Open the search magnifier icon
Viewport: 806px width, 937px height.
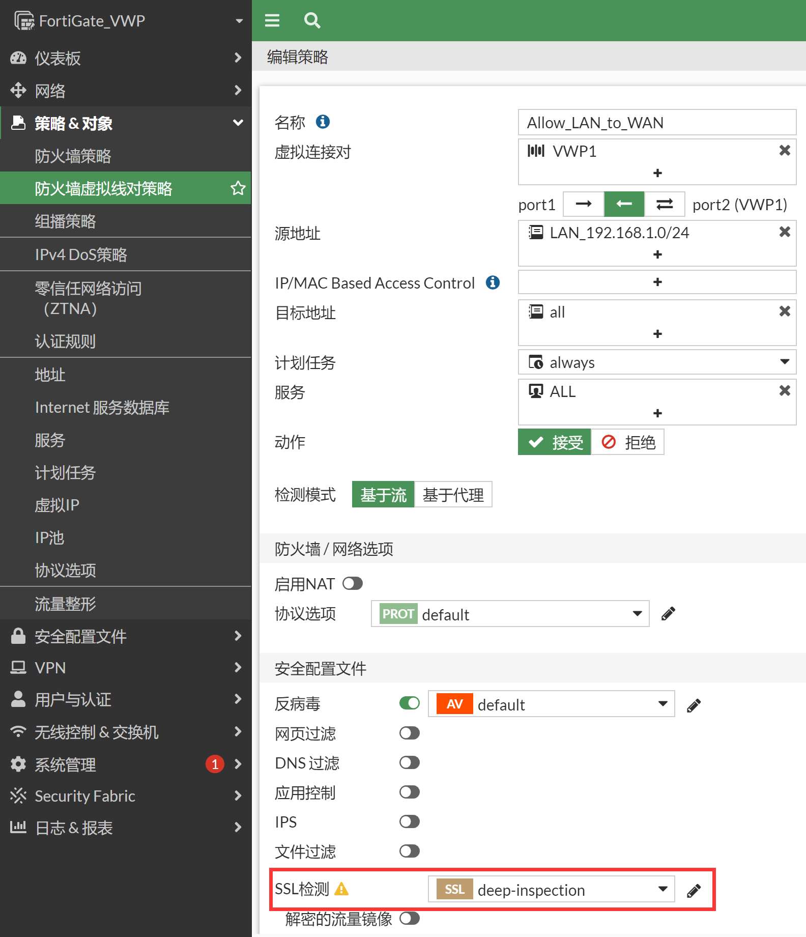(312, 20)
